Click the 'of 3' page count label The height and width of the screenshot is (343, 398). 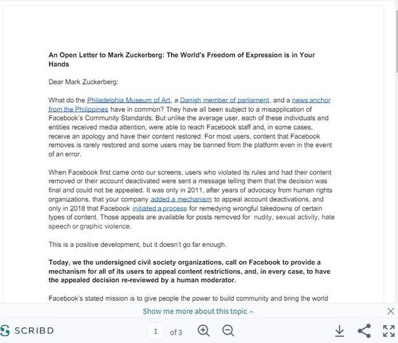[176, 332]
